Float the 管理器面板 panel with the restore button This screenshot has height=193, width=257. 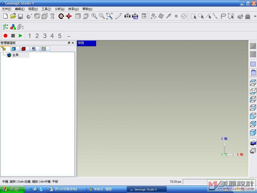(69, 43)
